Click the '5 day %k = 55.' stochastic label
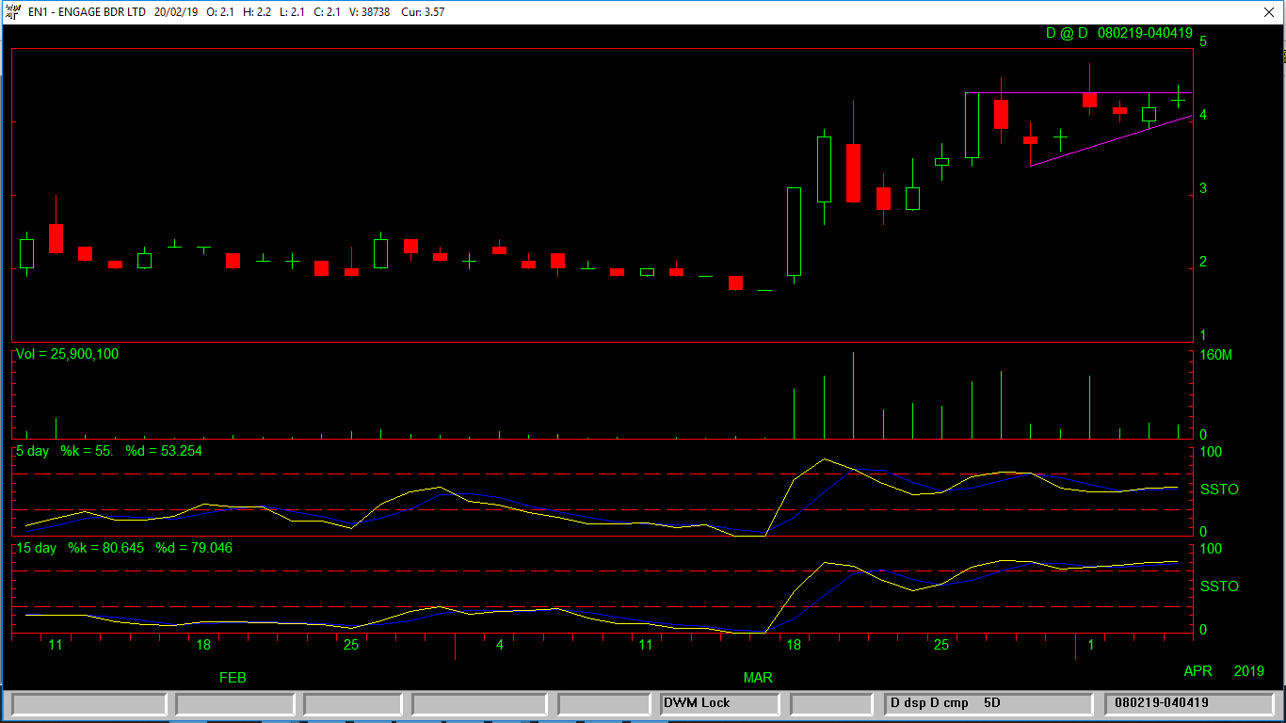1286x723 pixels. (x=65, y=451)
